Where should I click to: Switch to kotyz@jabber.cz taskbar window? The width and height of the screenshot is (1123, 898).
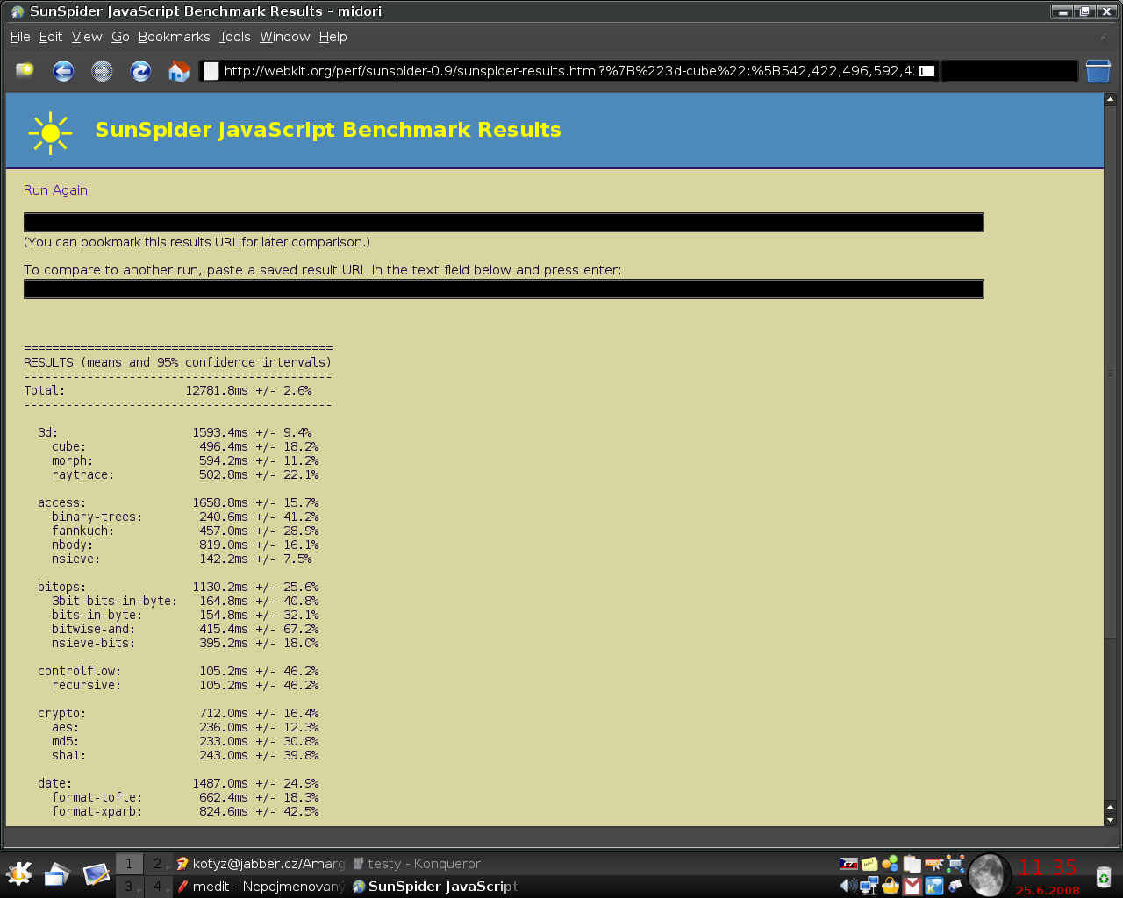click(x=261, y=864)
